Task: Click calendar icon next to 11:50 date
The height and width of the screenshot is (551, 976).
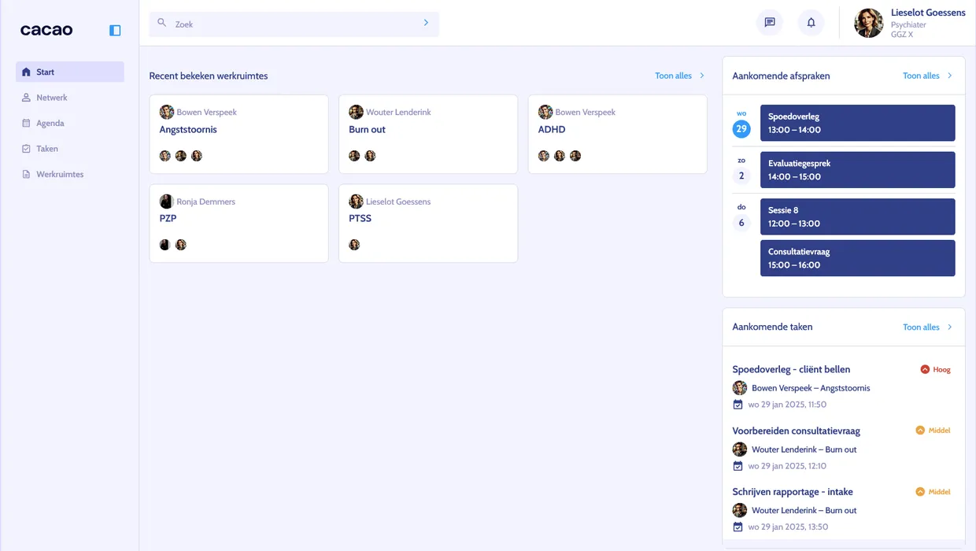Action: [x=738, y=405]
